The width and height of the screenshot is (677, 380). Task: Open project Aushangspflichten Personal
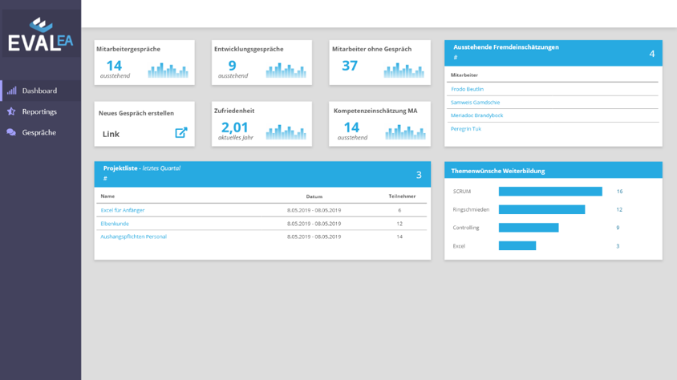tap(133, 236)
